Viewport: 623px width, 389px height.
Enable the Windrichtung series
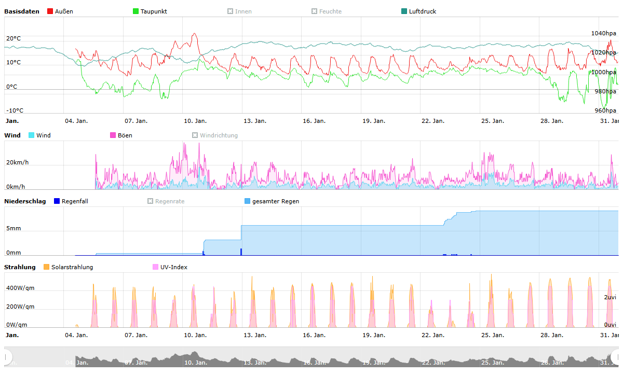point(195,135)
